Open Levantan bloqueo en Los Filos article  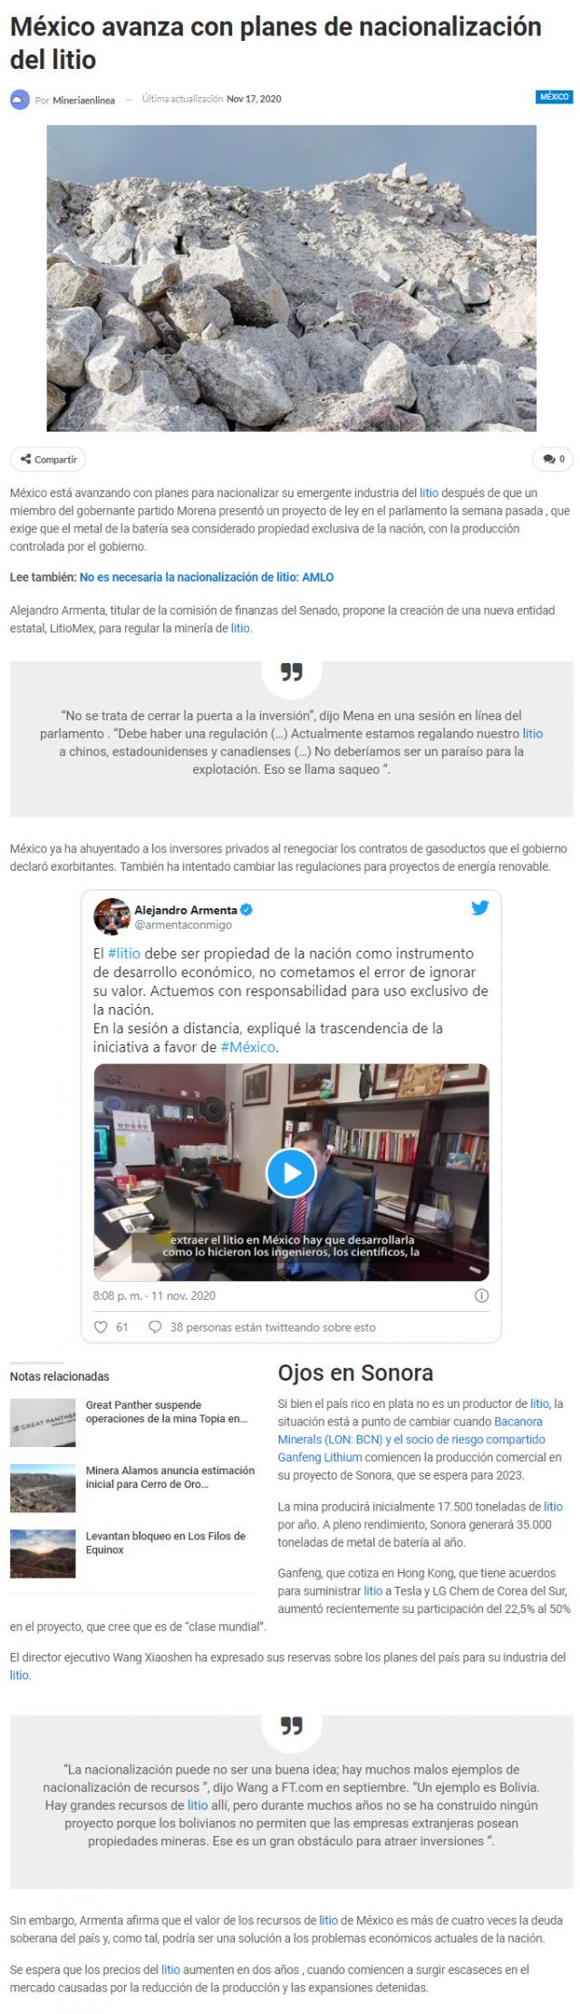pos(166,1542)
